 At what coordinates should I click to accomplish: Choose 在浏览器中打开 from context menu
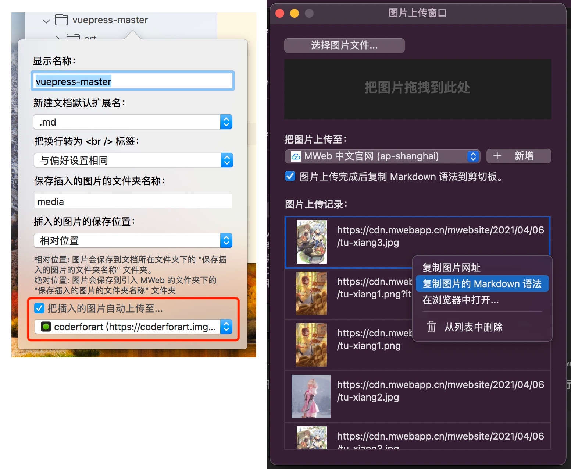[x=460, y=300]
